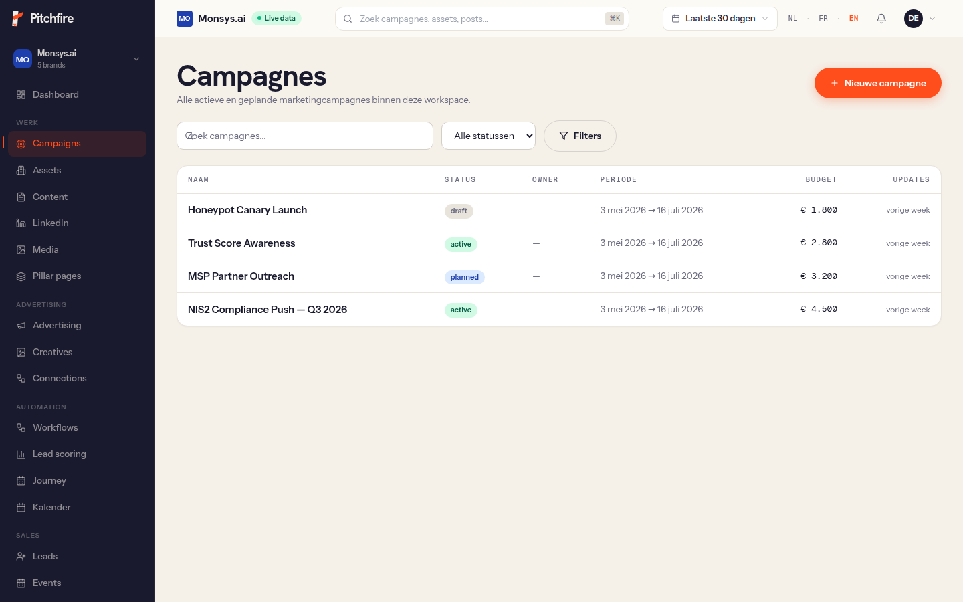This screenshot has height=602, width=963.
Task: Open Pillar pages menu item
Action: 78,276
